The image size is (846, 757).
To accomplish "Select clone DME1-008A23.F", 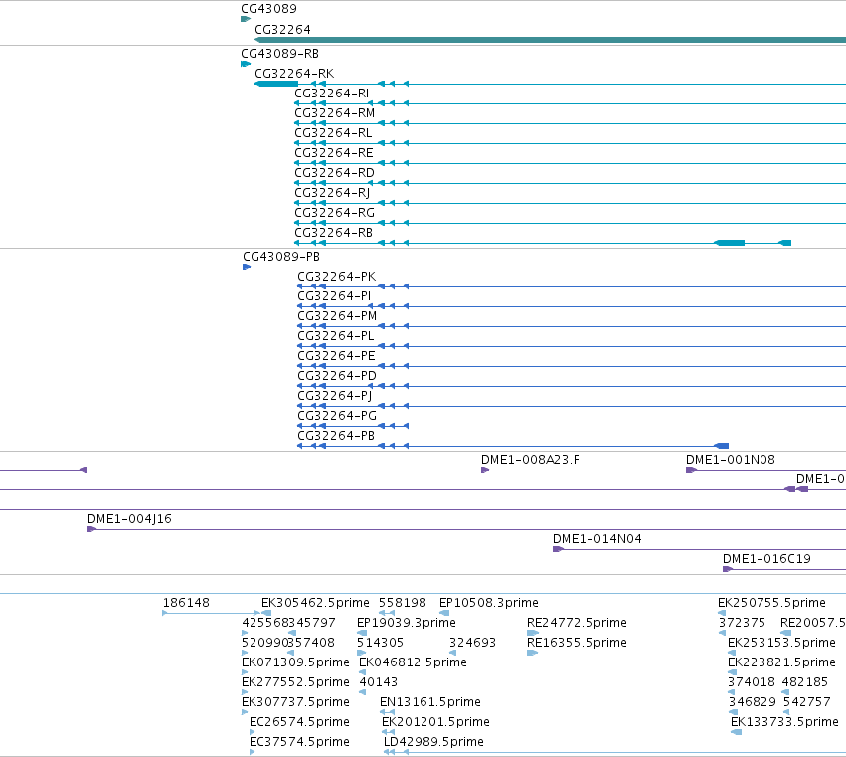I will (531, 460).
